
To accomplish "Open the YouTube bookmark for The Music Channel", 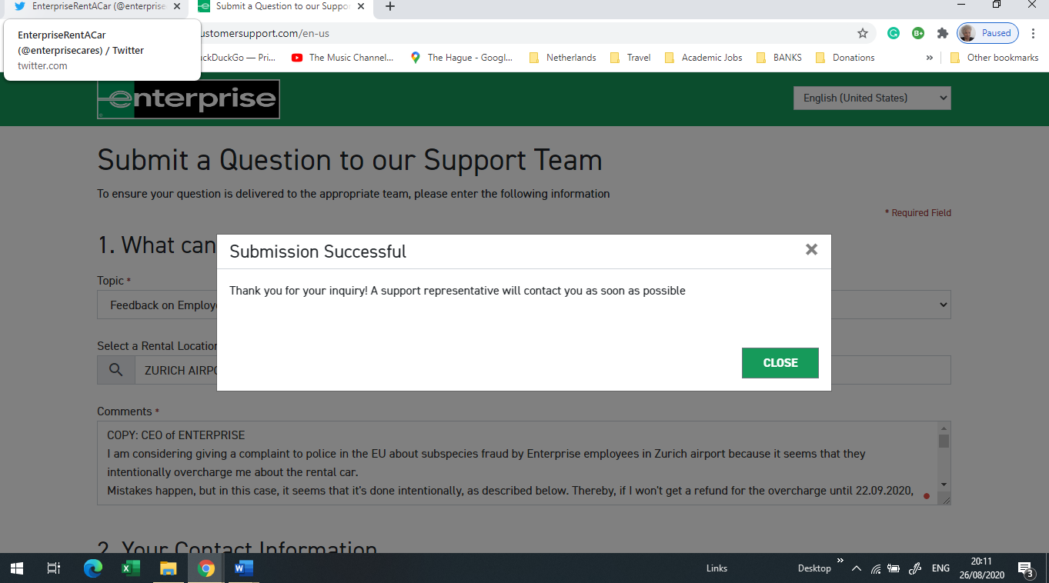I will pos(342,57).
